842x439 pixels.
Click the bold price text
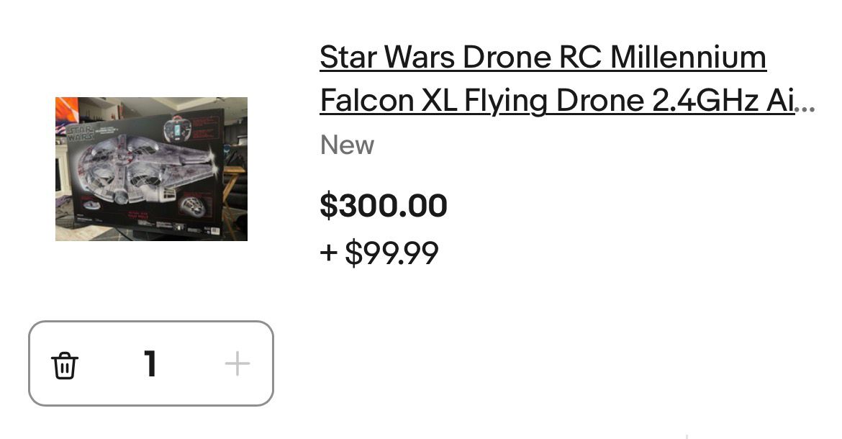tap(384, 207)
